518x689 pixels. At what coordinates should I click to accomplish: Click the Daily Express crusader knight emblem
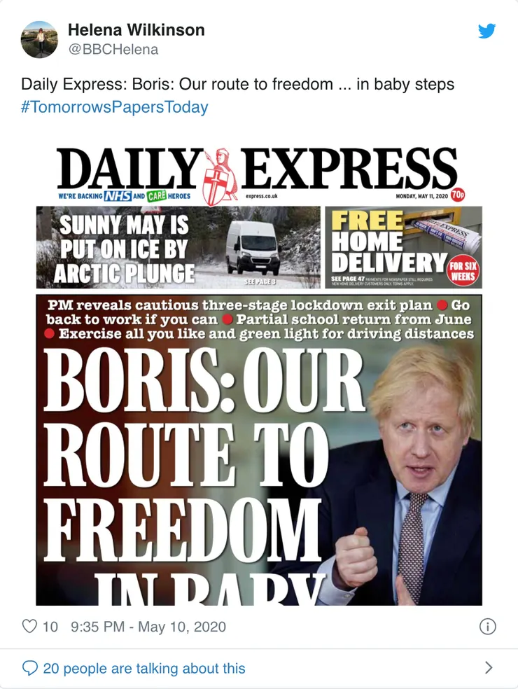click(220, 176)
